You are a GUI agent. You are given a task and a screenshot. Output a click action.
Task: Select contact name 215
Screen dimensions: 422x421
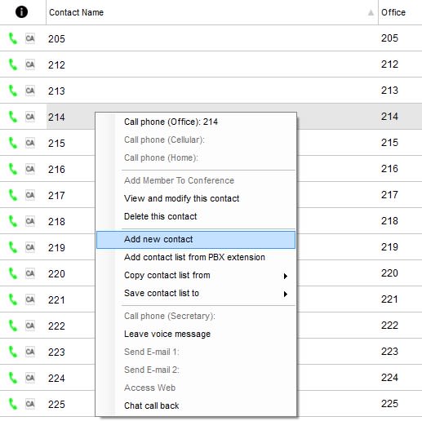point(56,143)
